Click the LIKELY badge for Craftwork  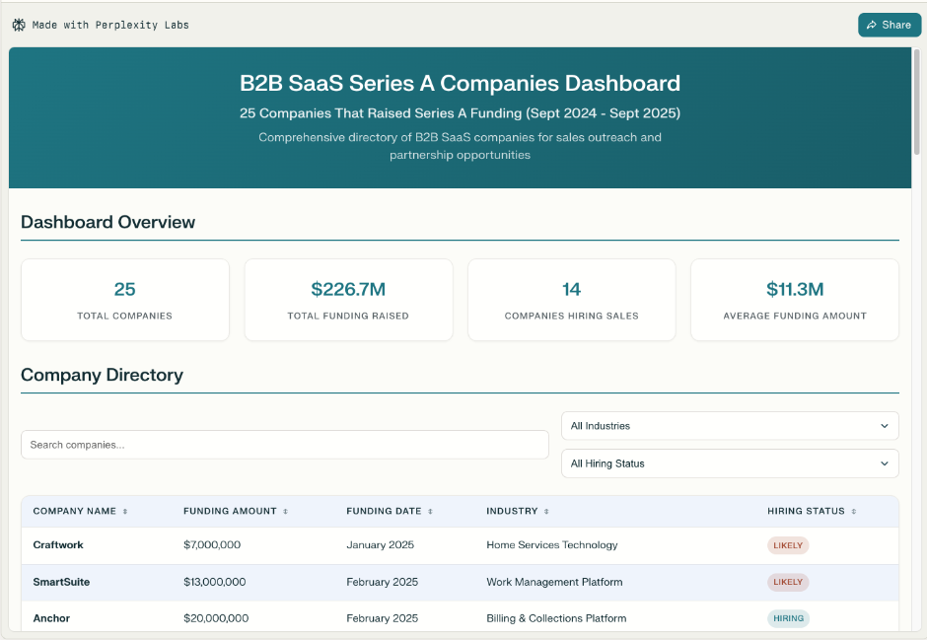click(788, 545)
